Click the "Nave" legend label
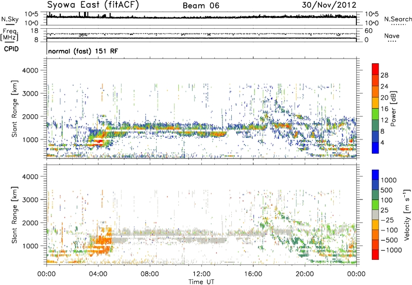The width and height of the screenshot is (412, 285). point(392,35)
